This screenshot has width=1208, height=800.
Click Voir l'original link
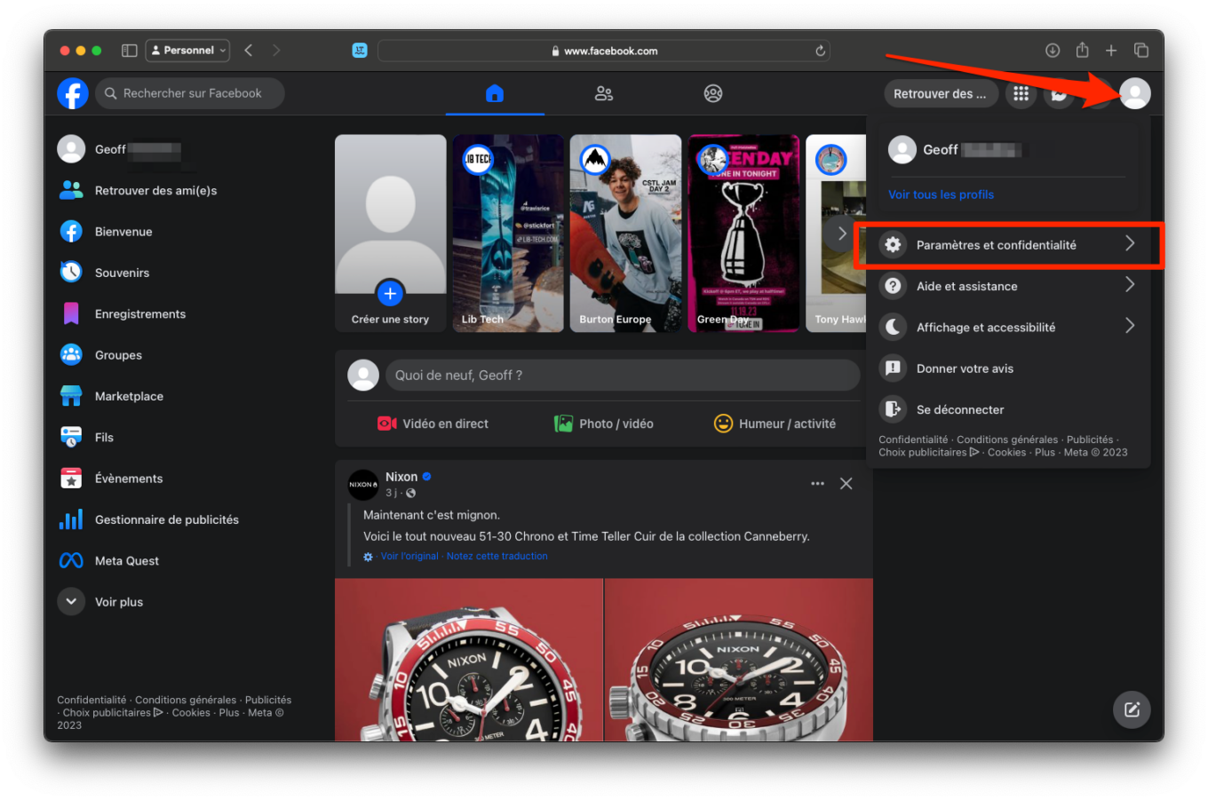(x=409, y=556)
